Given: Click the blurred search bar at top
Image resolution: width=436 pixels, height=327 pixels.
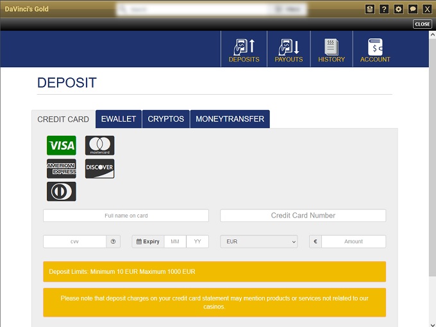Looking at the screenshot, I should click(x=212, y=10).
